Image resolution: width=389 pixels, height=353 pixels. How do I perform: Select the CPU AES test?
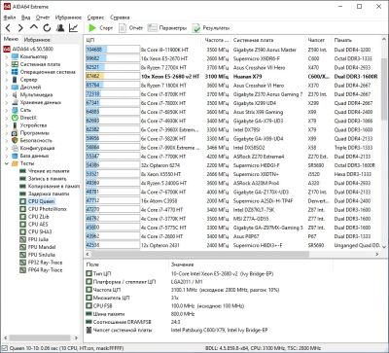pos(34,224)
